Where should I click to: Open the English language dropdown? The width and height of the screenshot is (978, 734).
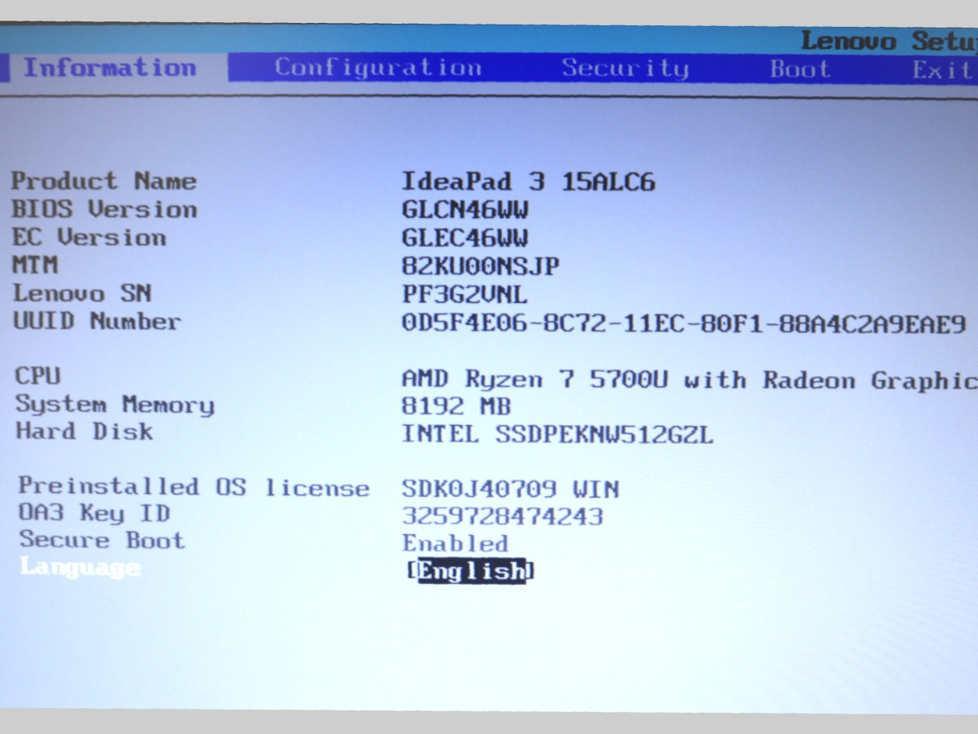[x=471, y=570]
